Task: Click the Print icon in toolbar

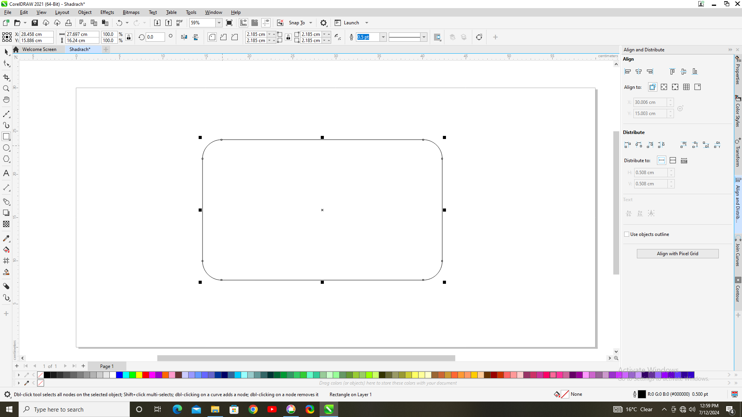Action: click(x=68, y=23)
